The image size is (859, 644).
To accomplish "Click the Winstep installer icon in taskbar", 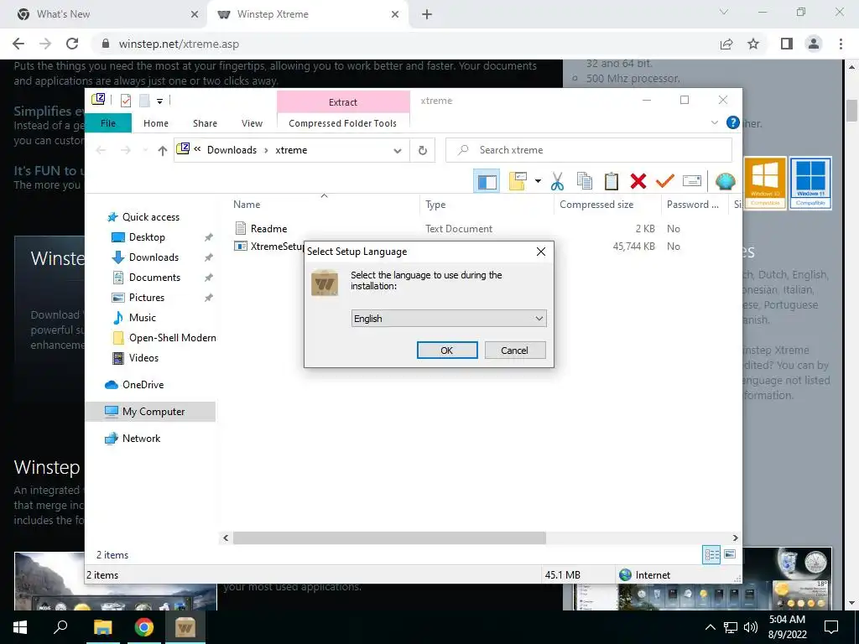I will pyautogui.click(x=185, y=627).
